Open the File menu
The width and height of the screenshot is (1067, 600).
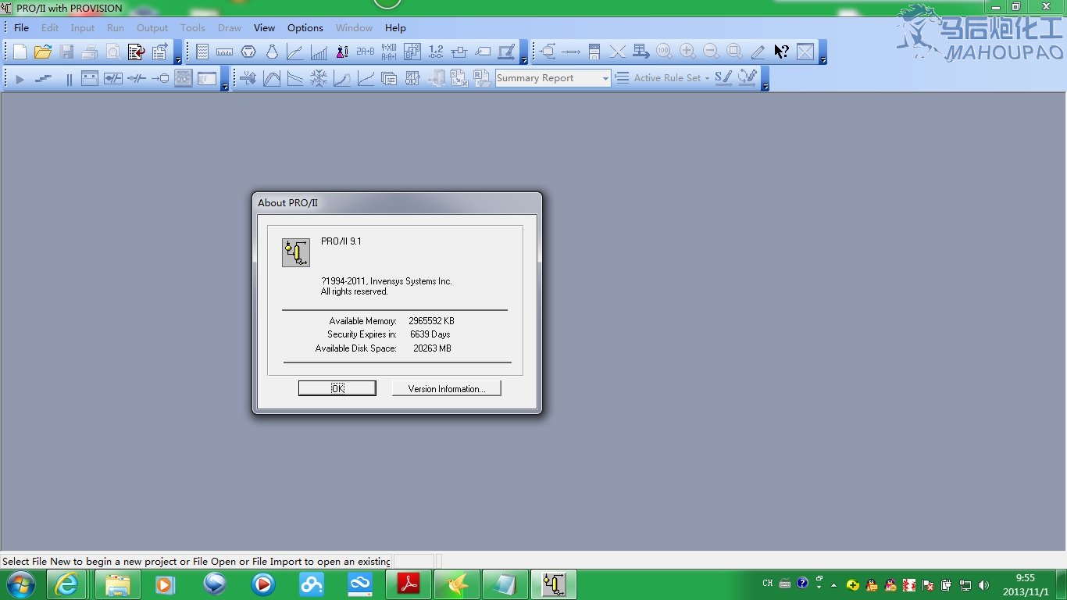(x=21, y=28)
